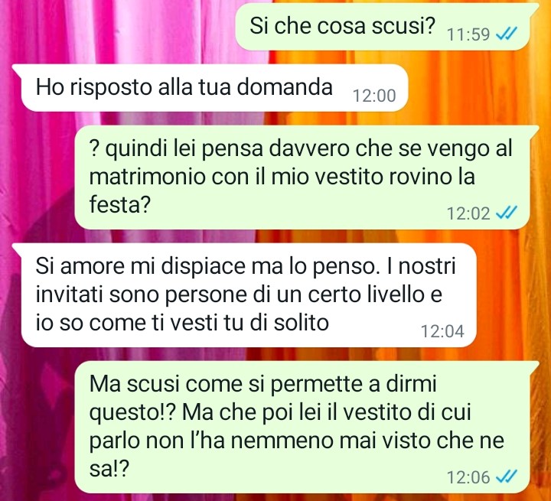The width and height of the screenshot is (551, 501).
Task: Tap the 12:02 timestamp
Action: (x=468, y=213)
